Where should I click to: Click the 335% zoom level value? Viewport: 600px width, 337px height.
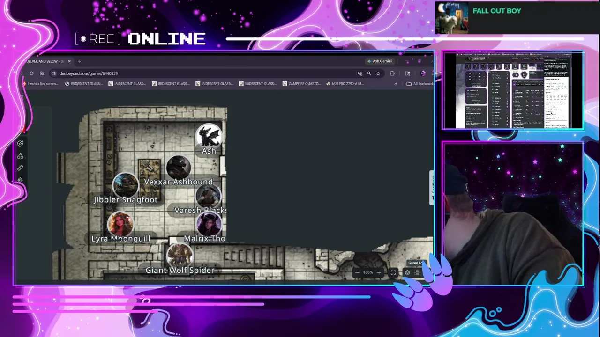pyautogui.click(x=368, y=272)
